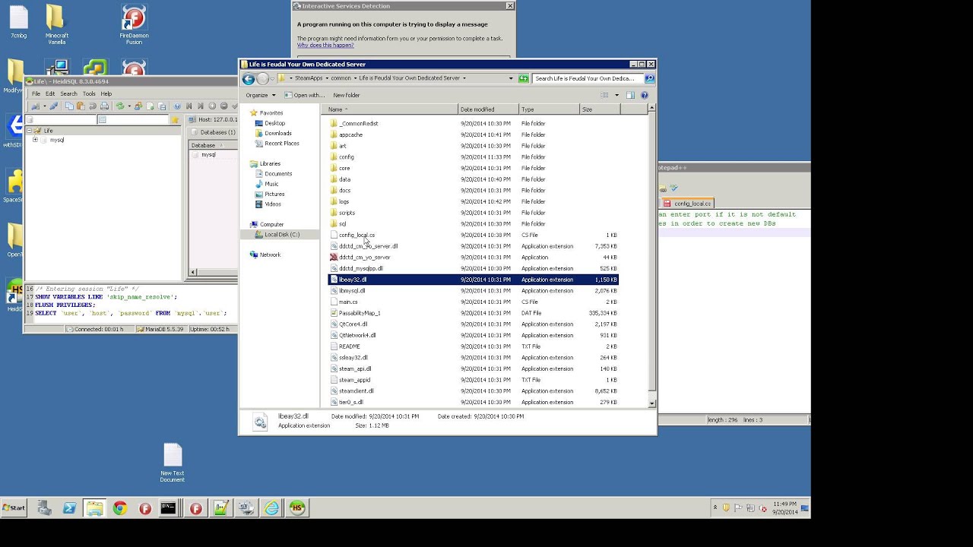Select the ddctd_cm_yo_server application file
Screen dimensions: 973x547
[473, 258]
